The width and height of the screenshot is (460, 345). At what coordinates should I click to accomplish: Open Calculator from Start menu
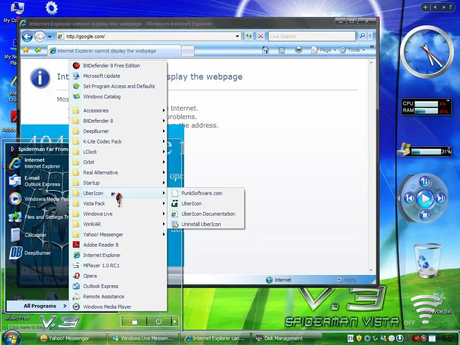click(x=38, y=235)
